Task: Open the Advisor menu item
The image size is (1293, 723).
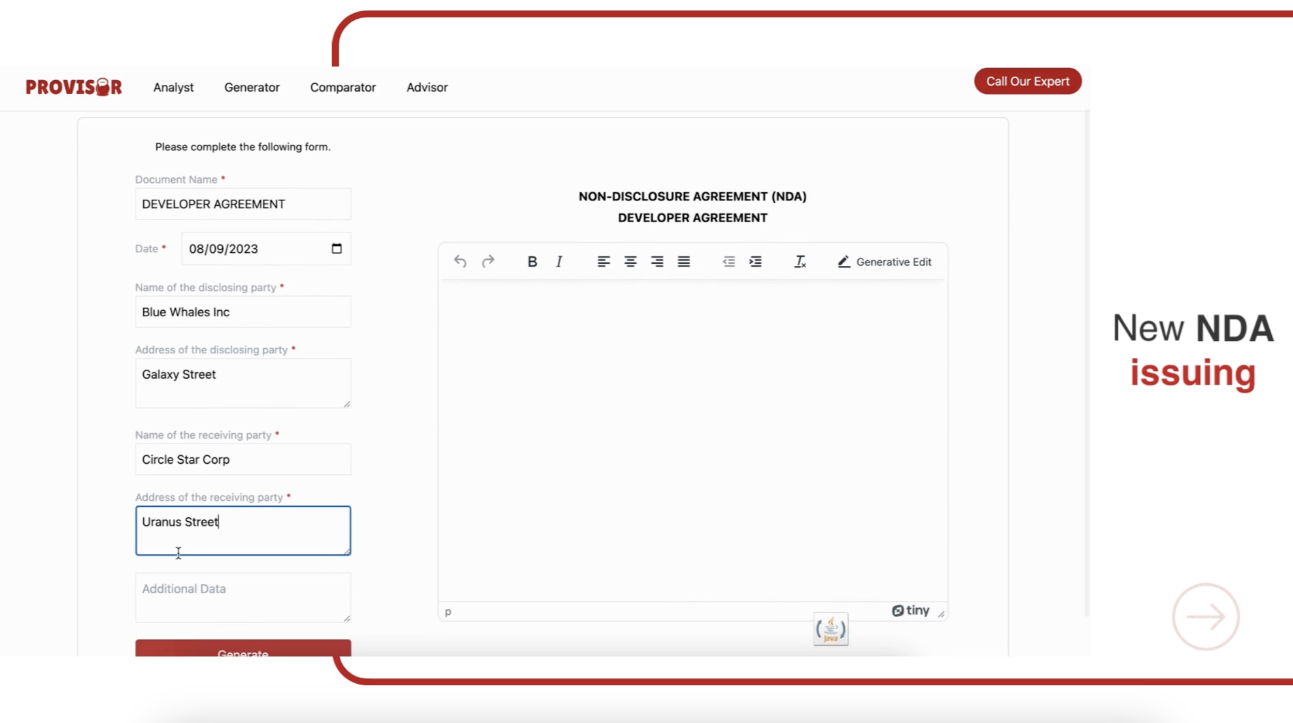Action: pyautogui.click(x=427, y=87)
